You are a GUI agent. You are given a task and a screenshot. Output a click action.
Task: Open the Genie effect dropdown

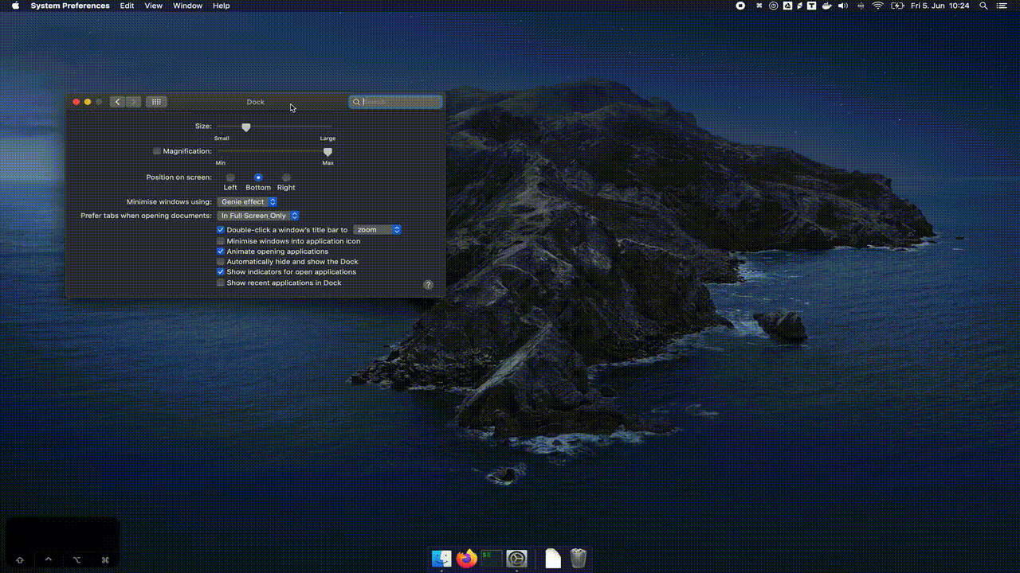[x=247, y=202]
